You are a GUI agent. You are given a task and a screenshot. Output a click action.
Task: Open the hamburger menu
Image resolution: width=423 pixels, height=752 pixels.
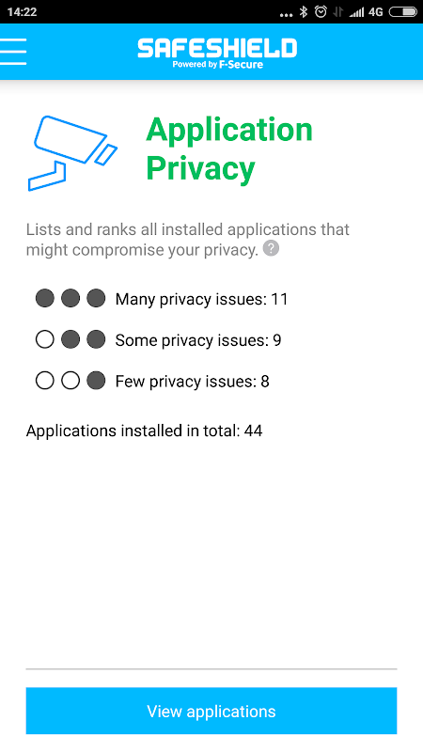(13, 52)
